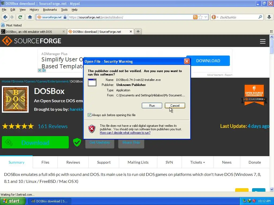The image size is (274, 205).
Task: Open the Help menu
Action: tap(74, 10)
